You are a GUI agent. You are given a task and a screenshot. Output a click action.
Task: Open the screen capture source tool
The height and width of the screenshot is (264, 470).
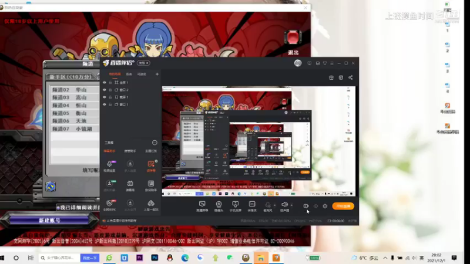tap(202, 207)
